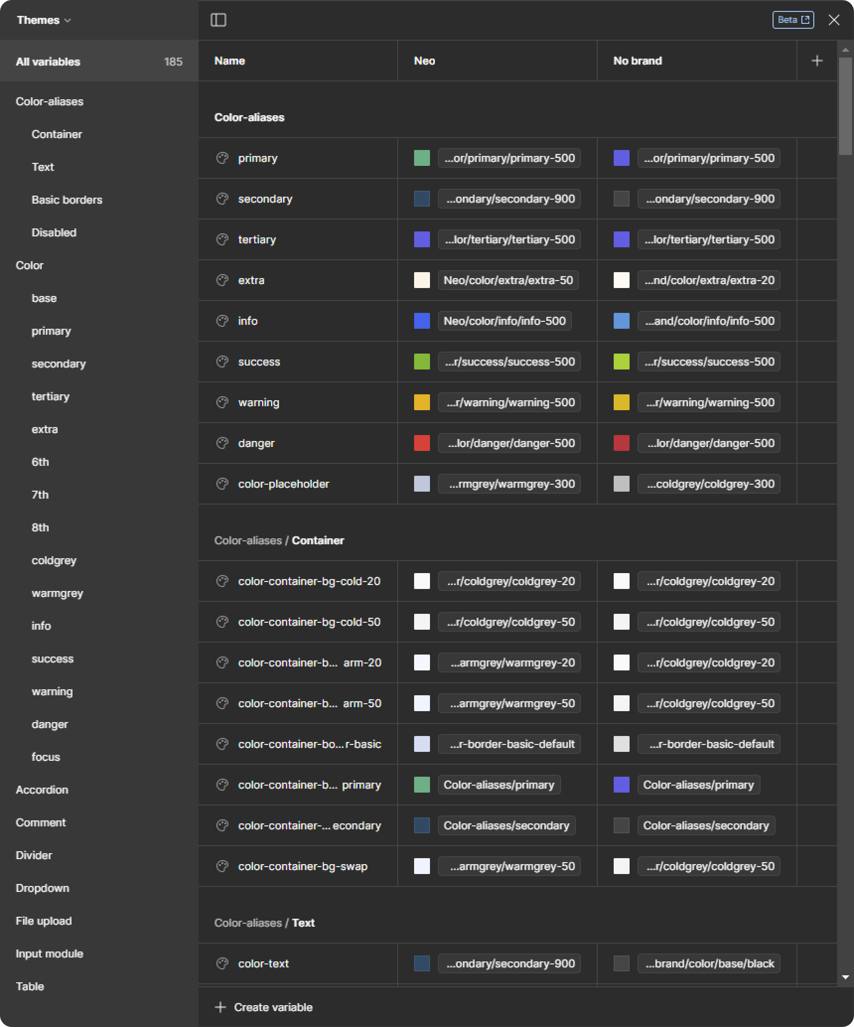Screen dimensions: 854x1027
Task: Click the scrollbar down arrow
Action: [845, 977]
